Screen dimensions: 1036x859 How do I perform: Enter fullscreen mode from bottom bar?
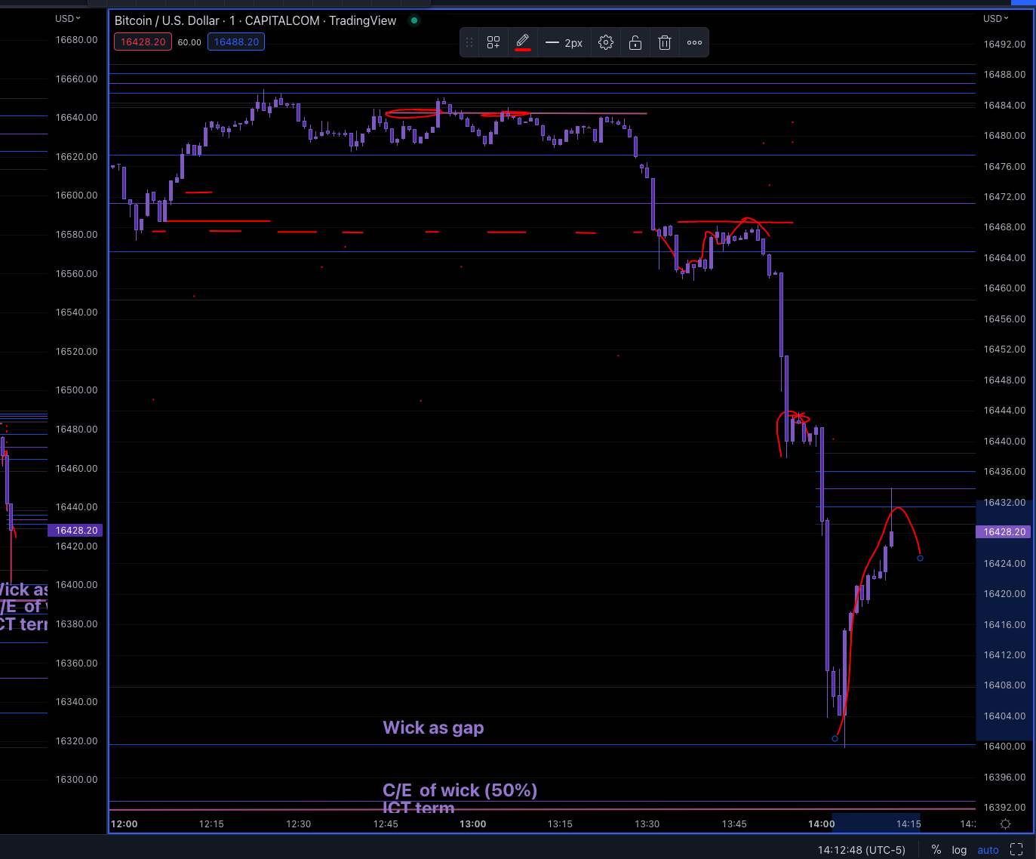(x=1016, y=849)
